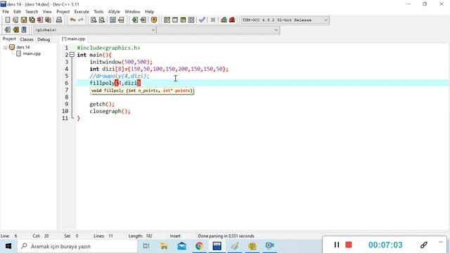Save the current file via toolbar icon
The width and height of the screenshot is (450, 253).
[23, 20]
